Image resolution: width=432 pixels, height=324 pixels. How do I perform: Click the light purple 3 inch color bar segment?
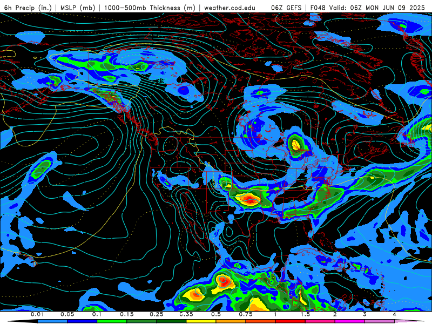(380, 321)
